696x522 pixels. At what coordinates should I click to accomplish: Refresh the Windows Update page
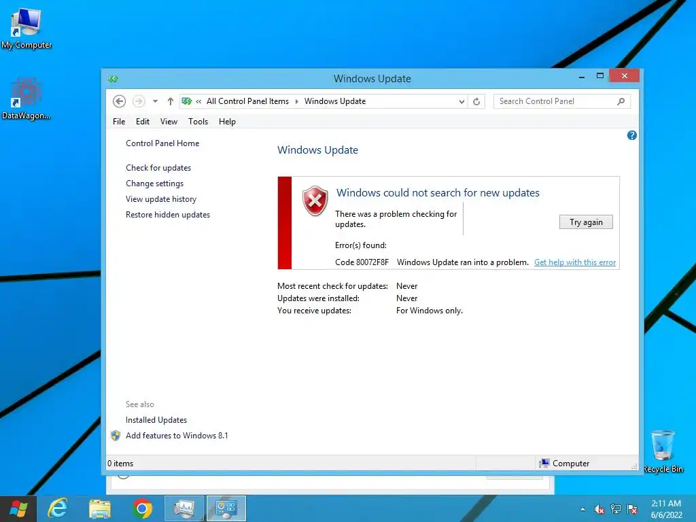click(x=476, y=102)
